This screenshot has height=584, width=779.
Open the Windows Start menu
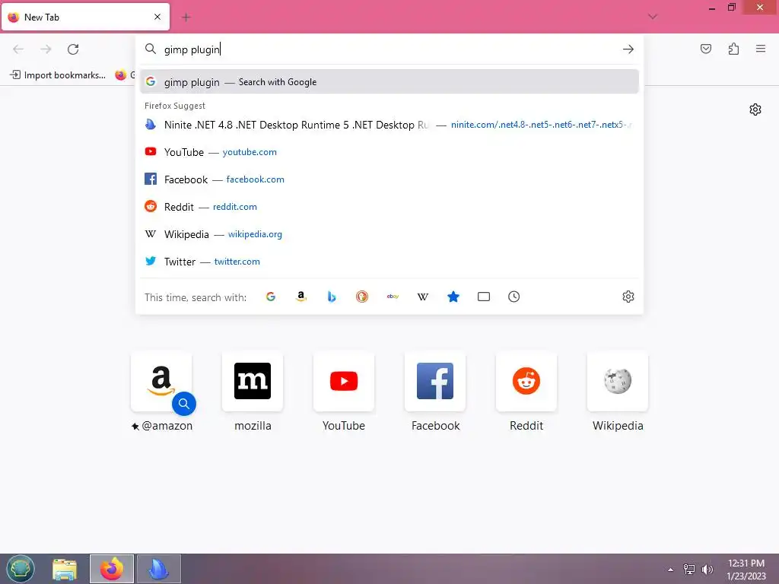[x=20, y=569]
